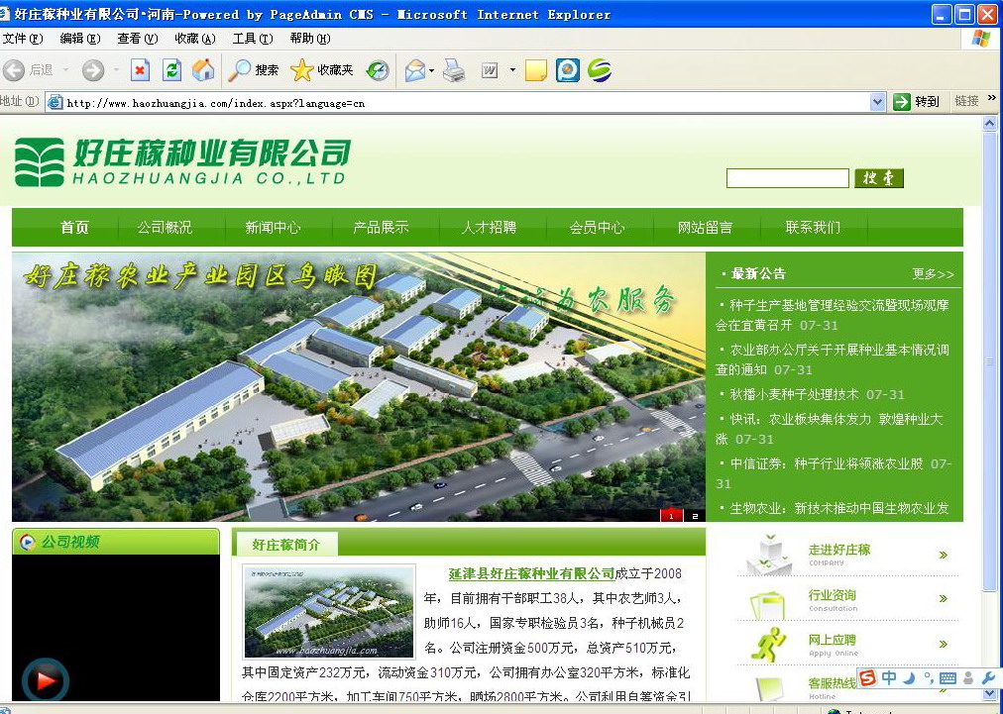Open the 文件(F) menu
The height and width of the screenshot is (714, 1003).
click(23, 39)
